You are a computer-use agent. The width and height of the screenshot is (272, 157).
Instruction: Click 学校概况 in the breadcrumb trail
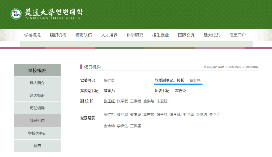click(x=235, y=67)
